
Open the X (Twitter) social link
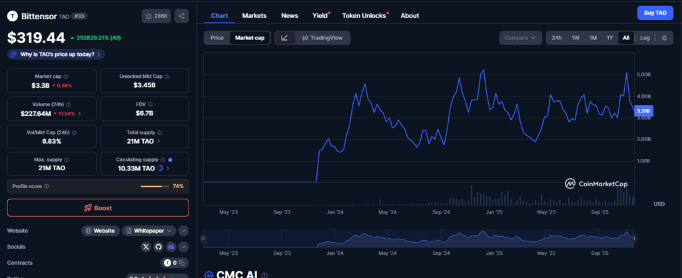point(146,247)
